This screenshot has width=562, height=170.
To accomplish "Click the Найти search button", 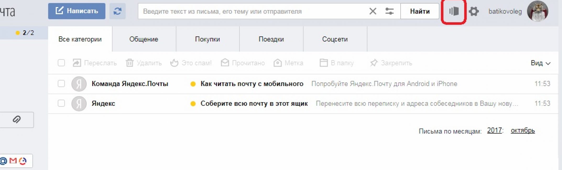I will coord(420,11).
